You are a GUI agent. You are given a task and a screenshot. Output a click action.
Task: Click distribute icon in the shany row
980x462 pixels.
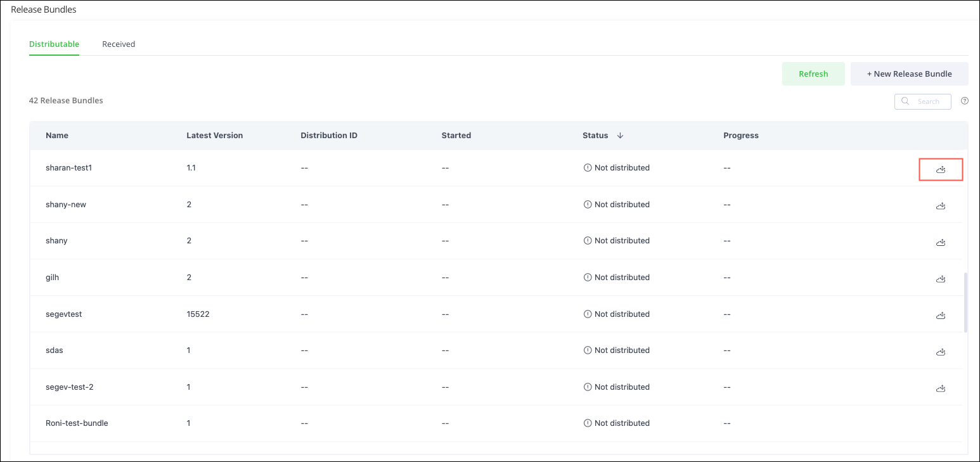pyautogui.click(x=941, y=242)
